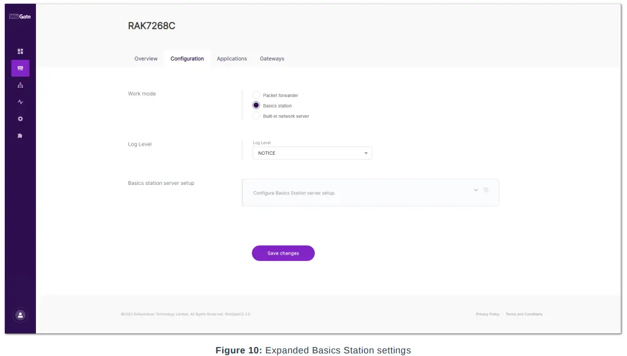Image resolution: width=627 pixels, height=356 pixels.
Task: Open the Plugins puzzle-piece sidebar icon
Action: pos(20,135)
